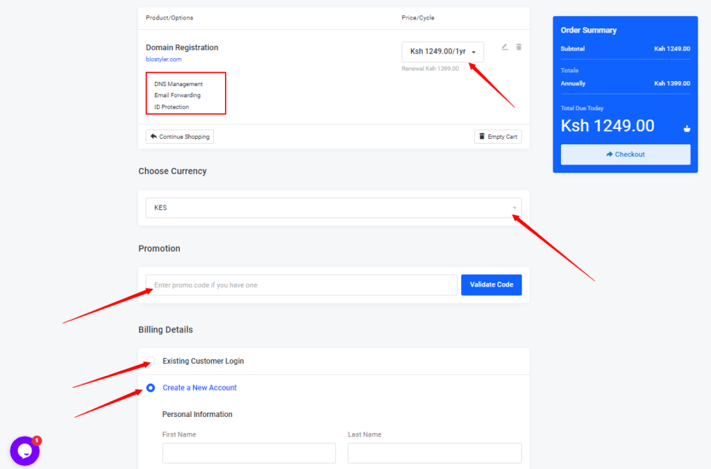Open the blostyler.com domain link
Screen dimensions: 711x469
click(164, 60)
